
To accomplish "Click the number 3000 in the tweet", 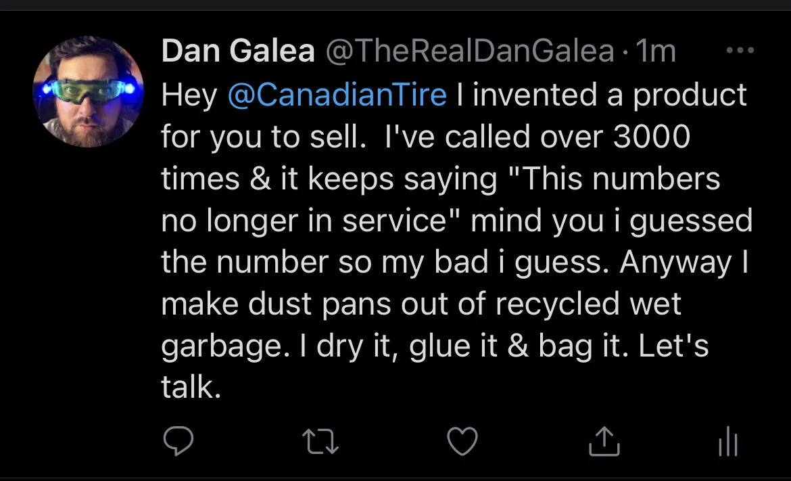I will tap(651, 137).
